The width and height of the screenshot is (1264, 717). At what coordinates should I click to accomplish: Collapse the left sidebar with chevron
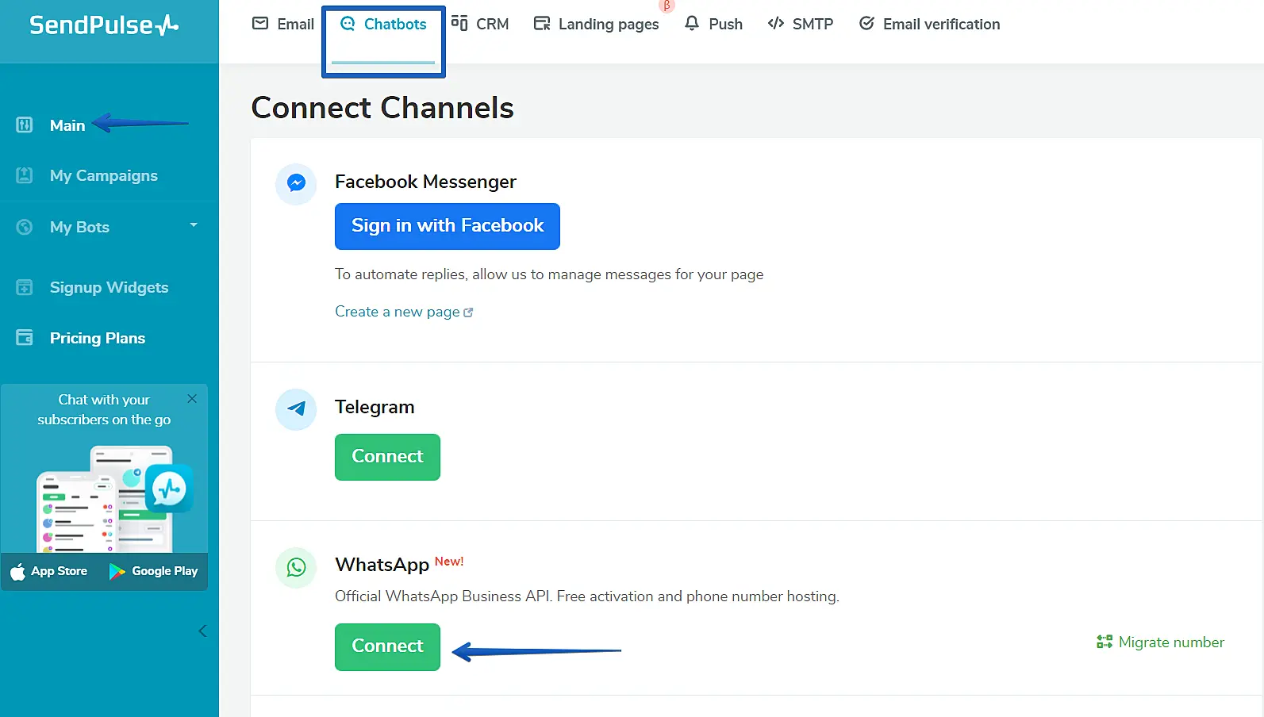coord(202,631)
